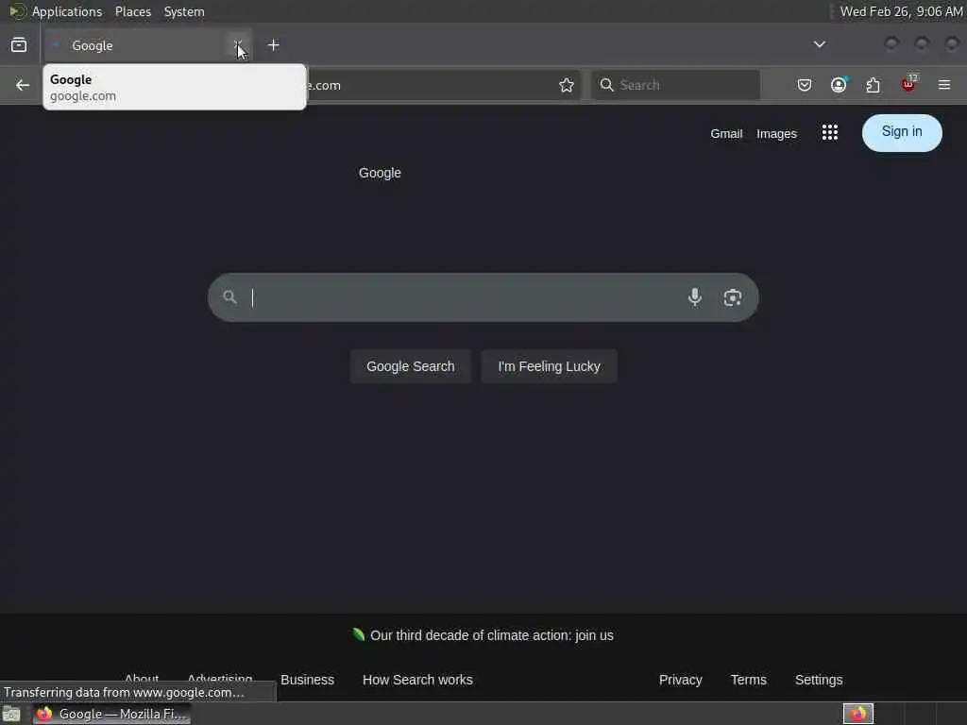The width and height of the screenshot is (967, 725).
Task: Open the System menu
Action: tap(184, 11)
